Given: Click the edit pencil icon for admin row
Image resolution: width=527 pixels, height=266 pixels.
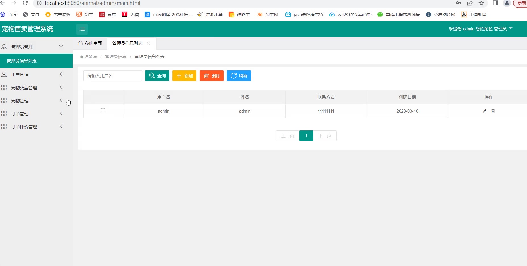Looking at the screenshot, I should click(x=484, y=111).
